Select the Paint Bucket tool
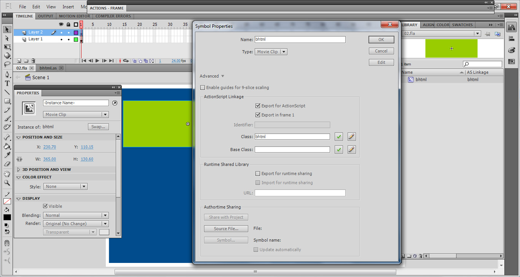Viewport: 520px width, 277px height. pos(7,146)
